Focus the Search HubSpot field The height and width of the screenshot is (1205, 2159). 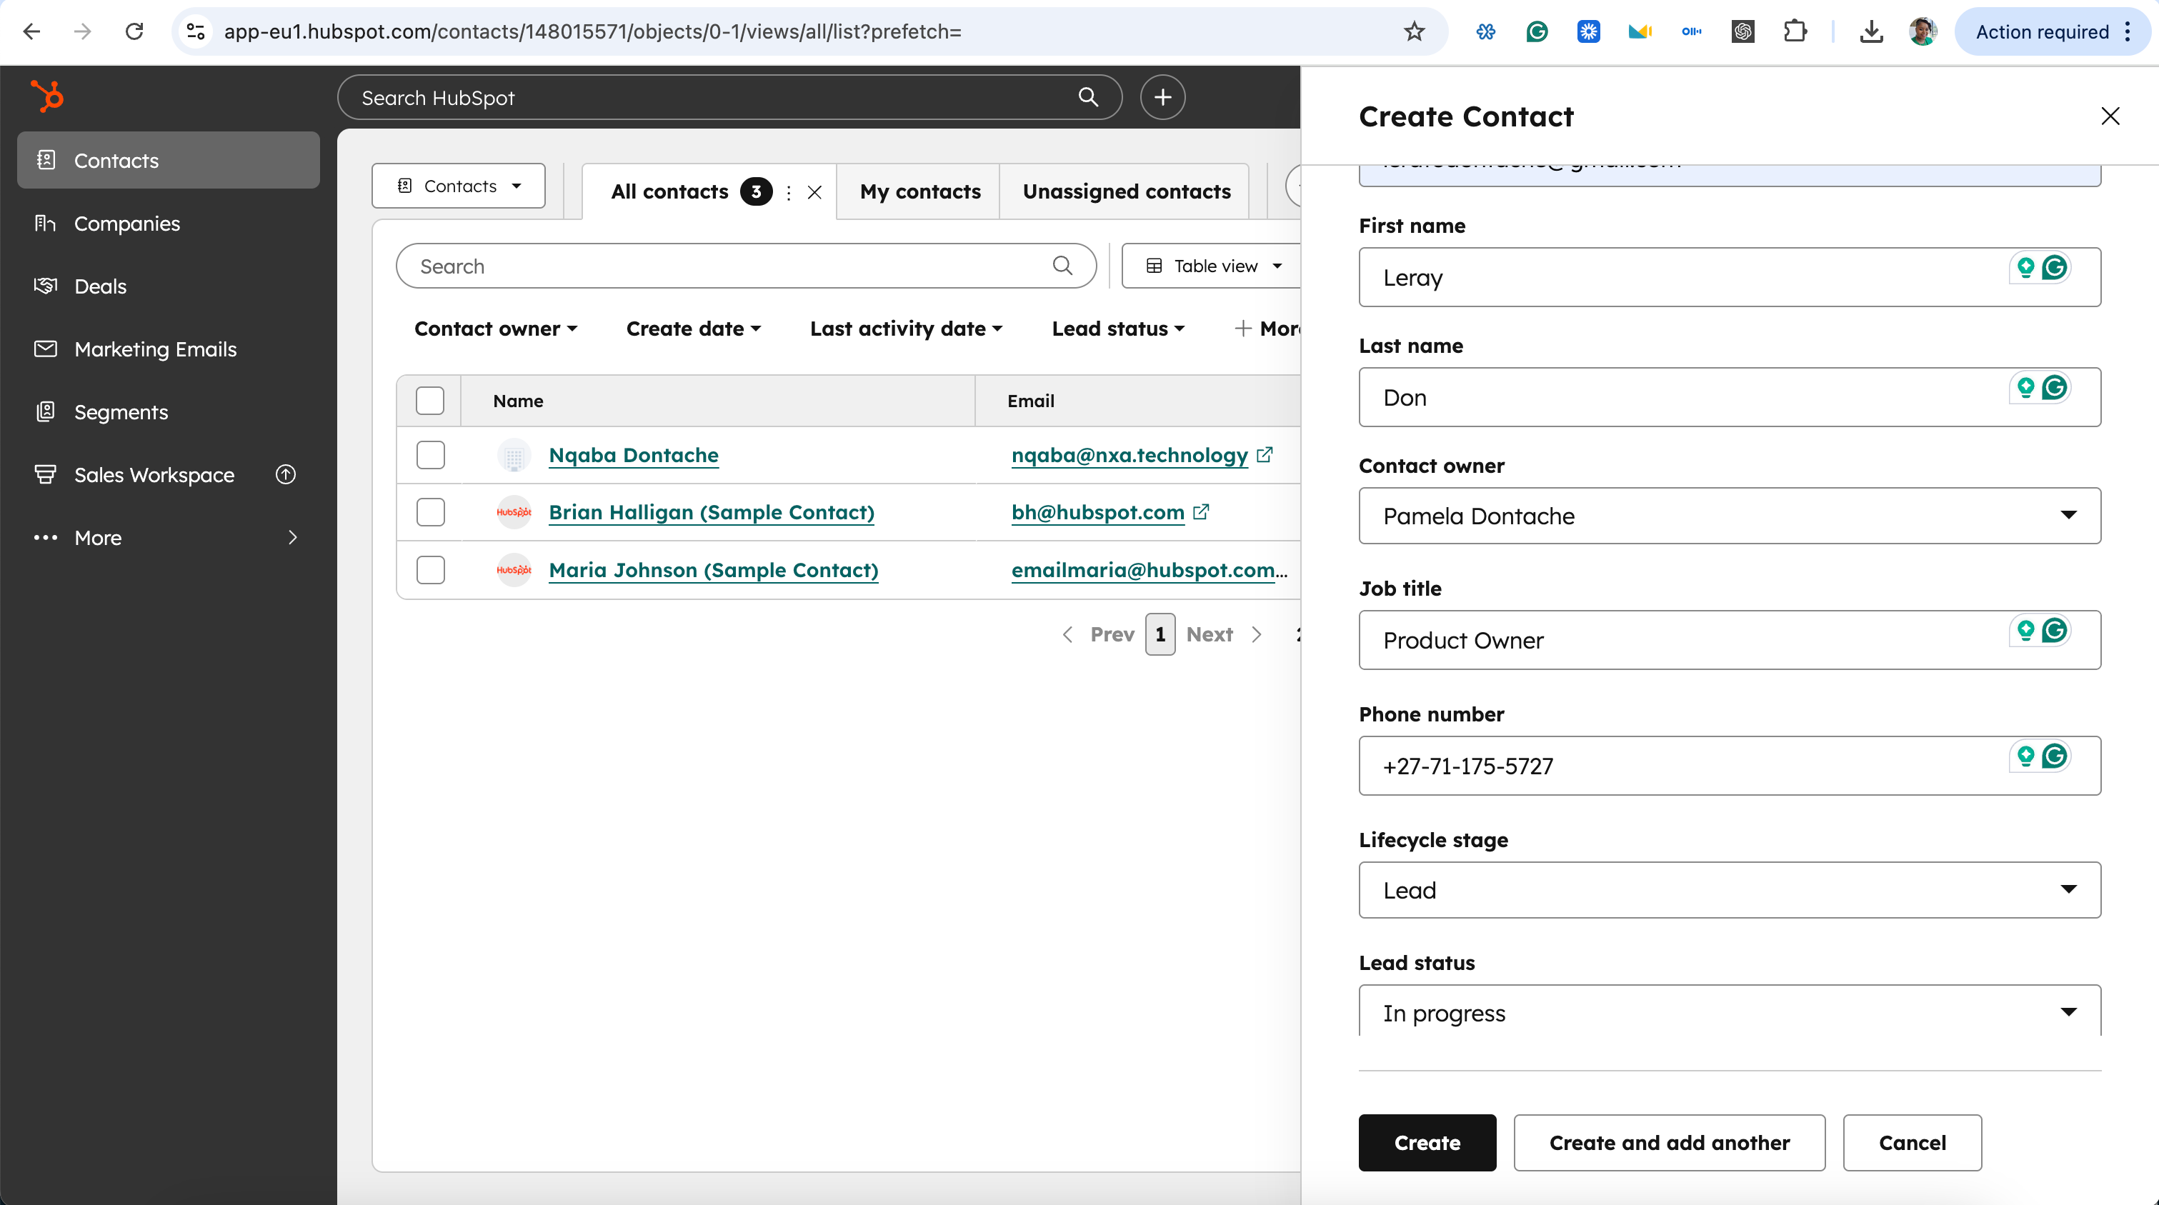729,97
